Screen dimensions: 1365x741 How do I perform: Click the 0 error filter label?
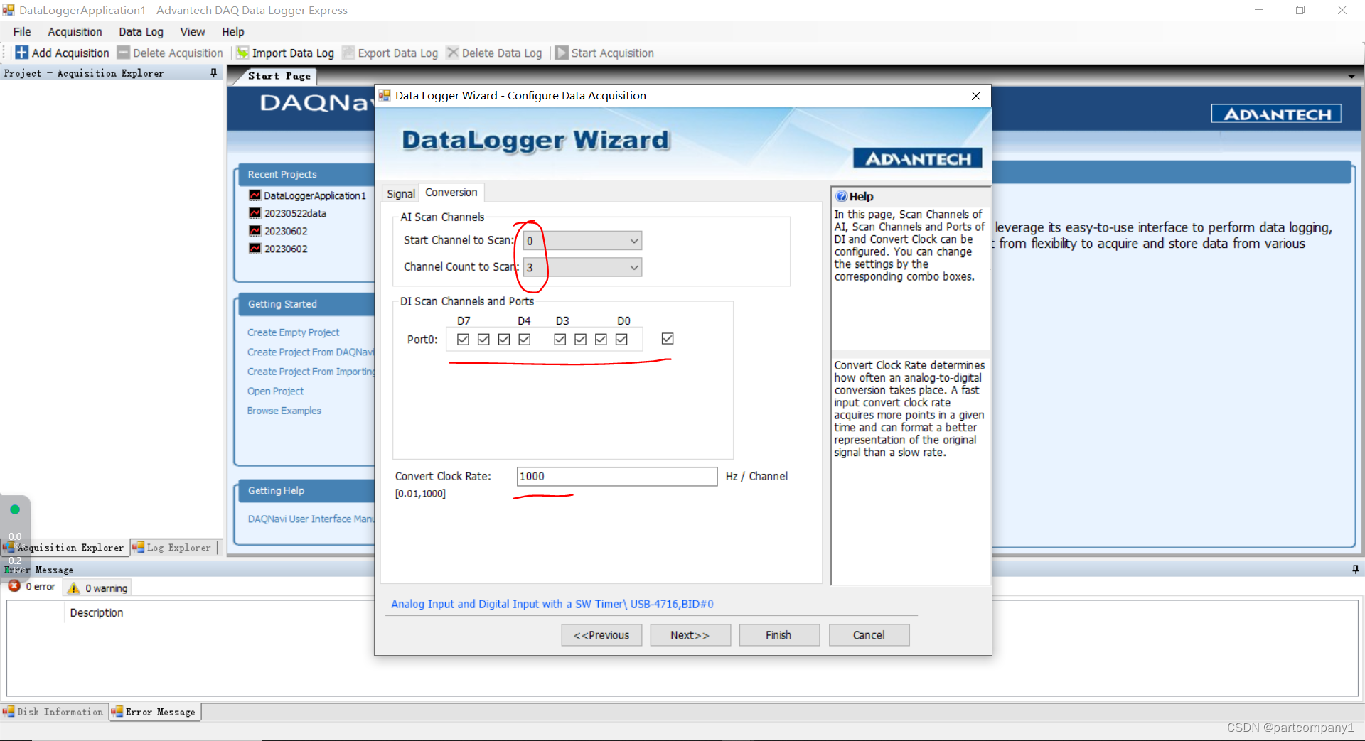click(41, 587)
